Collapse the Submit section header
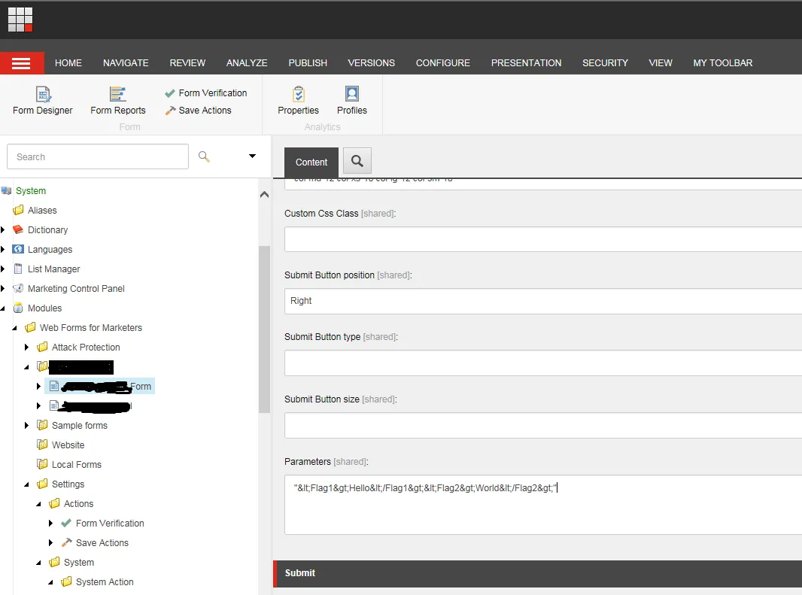This screenshot has height=595, width=802. (x=538, y=573)
